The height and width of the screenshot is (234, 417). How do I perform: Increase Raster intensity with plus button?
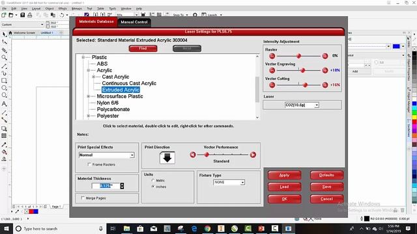(325, 56)
